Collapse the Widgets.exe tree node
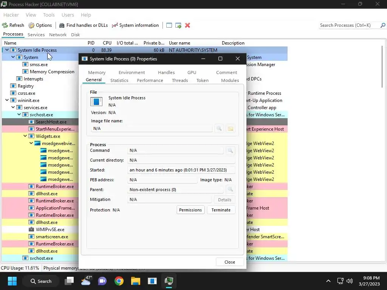 25,136
